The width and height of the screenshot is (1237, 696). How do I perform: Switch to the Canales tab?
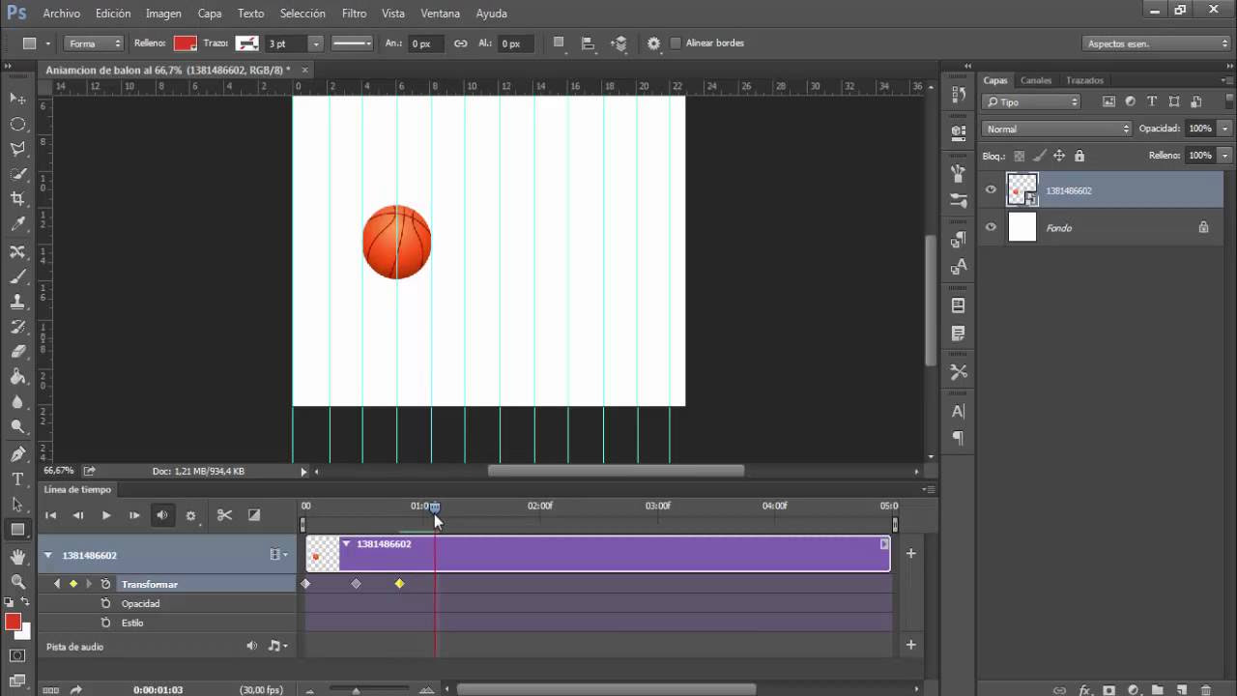pyautogui.click(x=1036, y=80)
